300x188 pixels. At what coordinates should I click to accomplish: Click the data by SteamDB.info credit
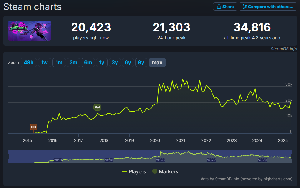point(247,179)
